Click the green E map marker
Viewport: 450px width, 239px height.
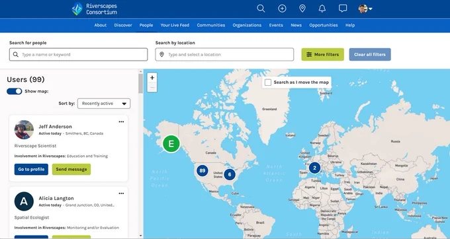171,144
